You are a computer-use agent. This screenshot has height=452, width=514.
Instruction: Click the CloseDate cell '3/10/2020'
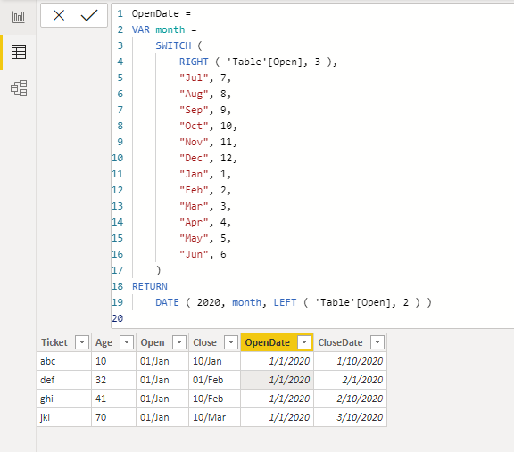(x=350, y=417)
